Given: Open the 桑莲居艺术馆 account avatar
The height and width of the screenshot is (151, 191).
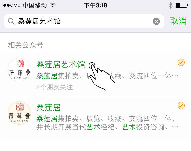Looking at the screenshot, I should click(x=19, y=70).
